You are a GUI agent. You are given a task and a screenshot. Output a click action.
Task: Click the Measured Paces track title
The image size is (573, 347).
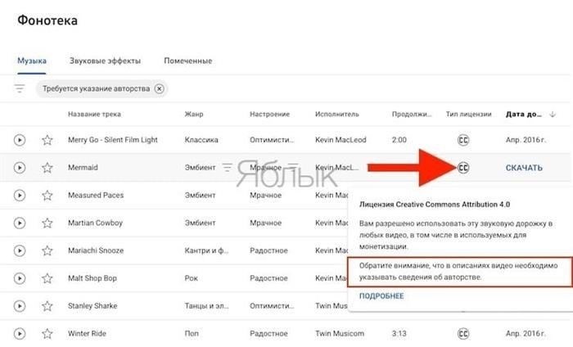point(96,196)
